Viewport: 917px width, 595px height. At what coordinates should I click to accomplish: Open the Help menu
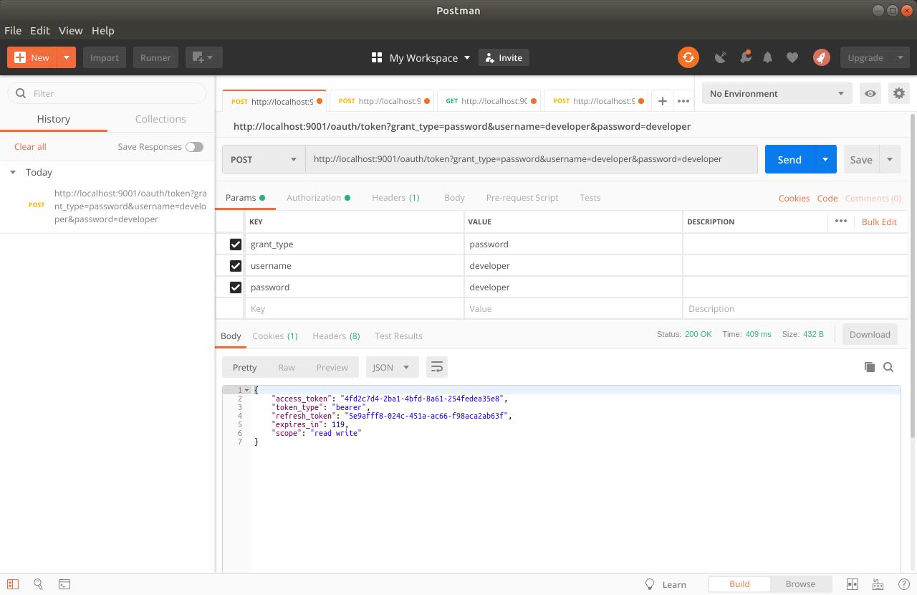point(102,30)
